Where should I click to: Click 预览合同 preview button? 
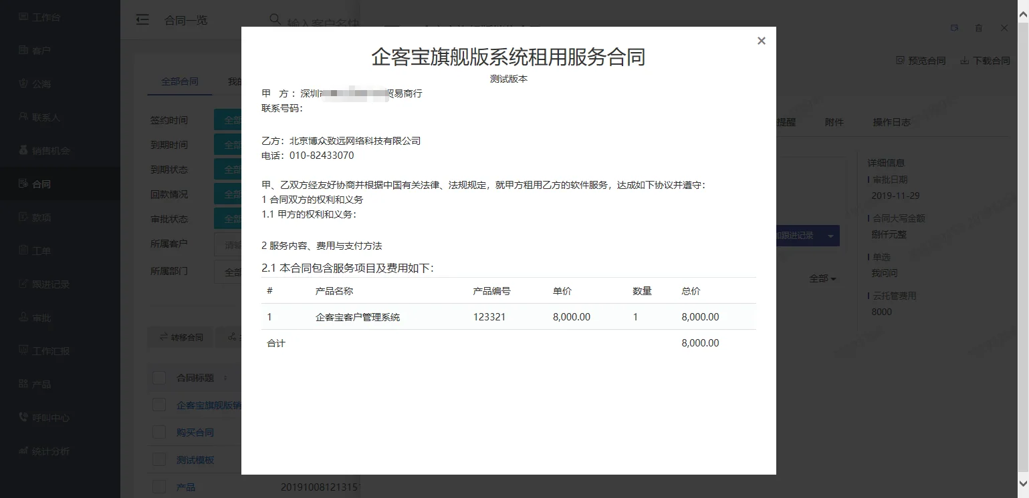point(921,61)
